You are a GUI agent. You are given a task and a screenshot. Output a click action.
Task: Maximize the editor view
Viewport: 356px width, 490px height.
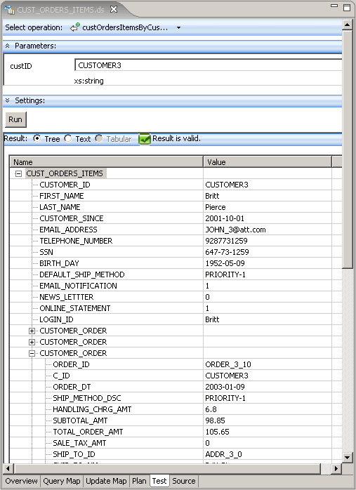tap(347, 7)
